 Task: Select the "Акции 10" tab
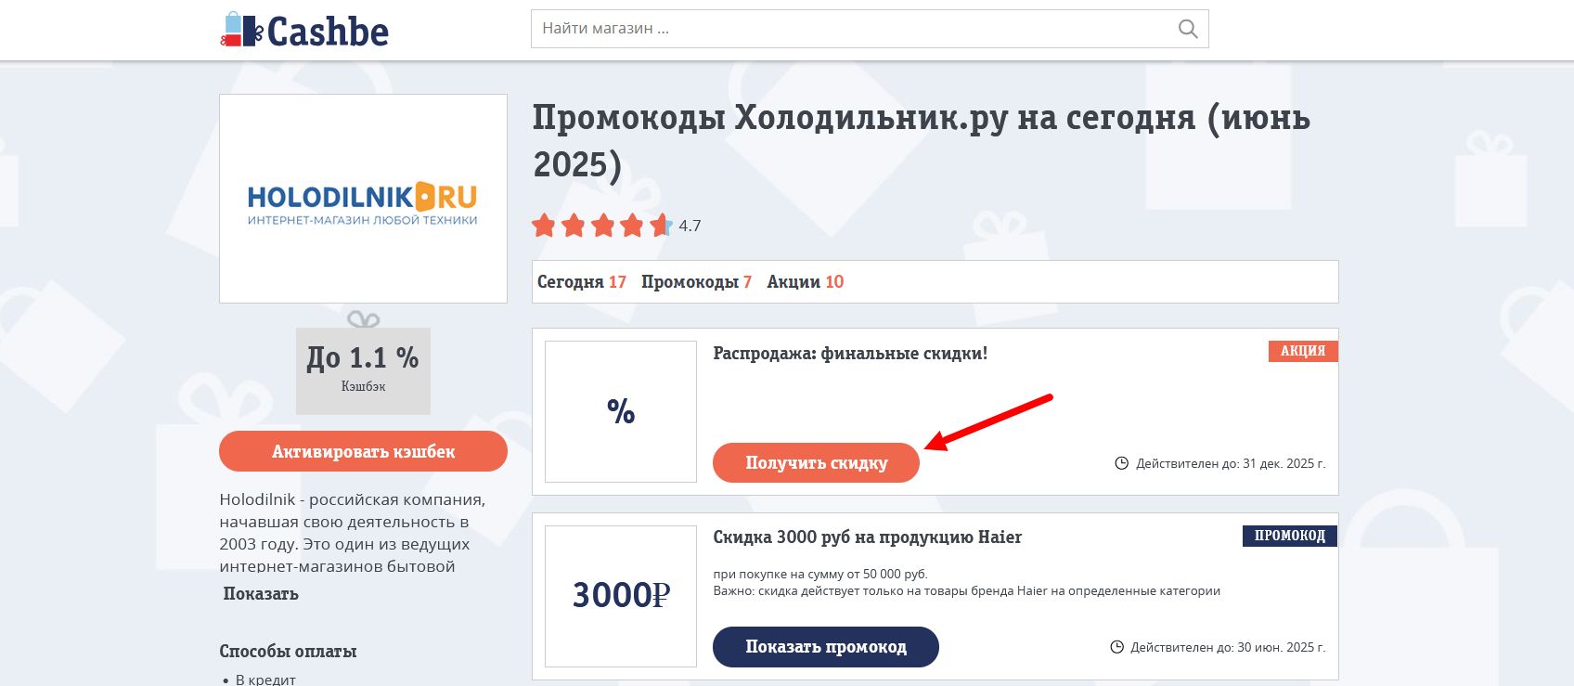pyautogui.click(x=806, y=281)
